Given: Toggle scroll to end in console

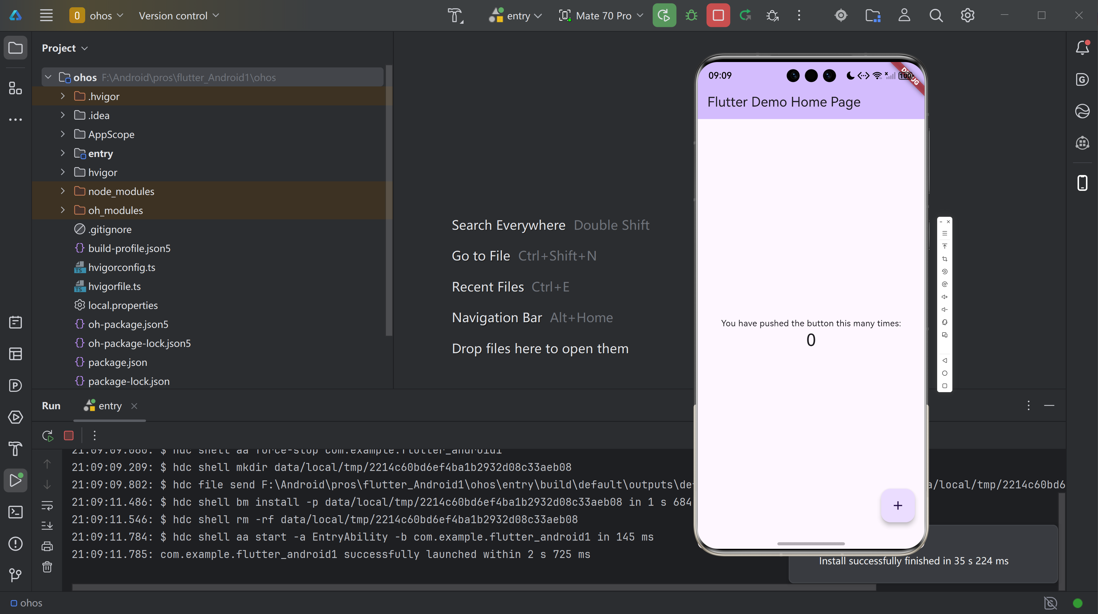Looking at the screenshot, I should tap(47, 525).
